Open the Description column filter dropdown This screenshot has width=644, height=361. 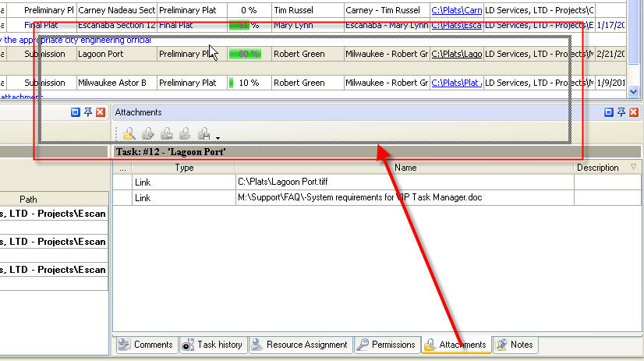tap(632, 167)
